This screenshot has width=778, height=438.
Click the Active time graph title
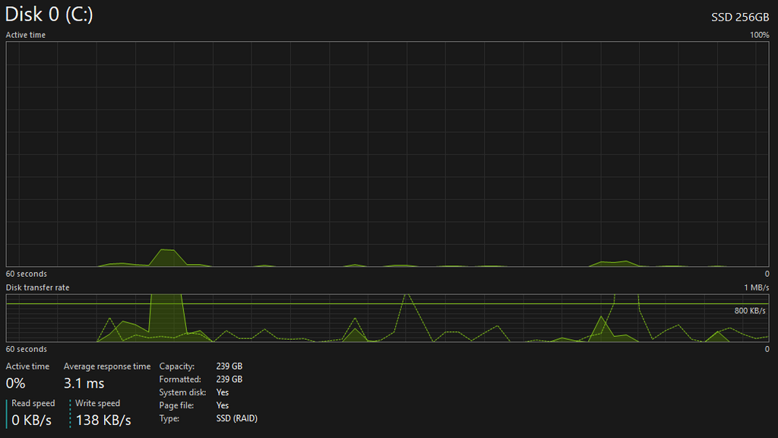coord(25,35)
